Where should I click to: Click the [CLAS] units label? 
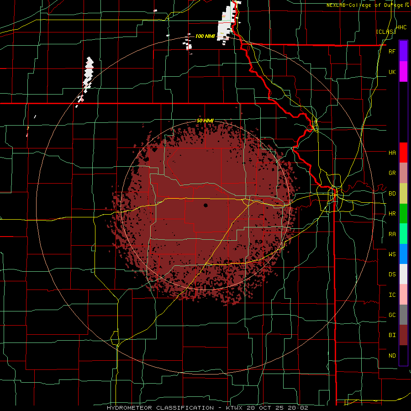coord(386,32)
